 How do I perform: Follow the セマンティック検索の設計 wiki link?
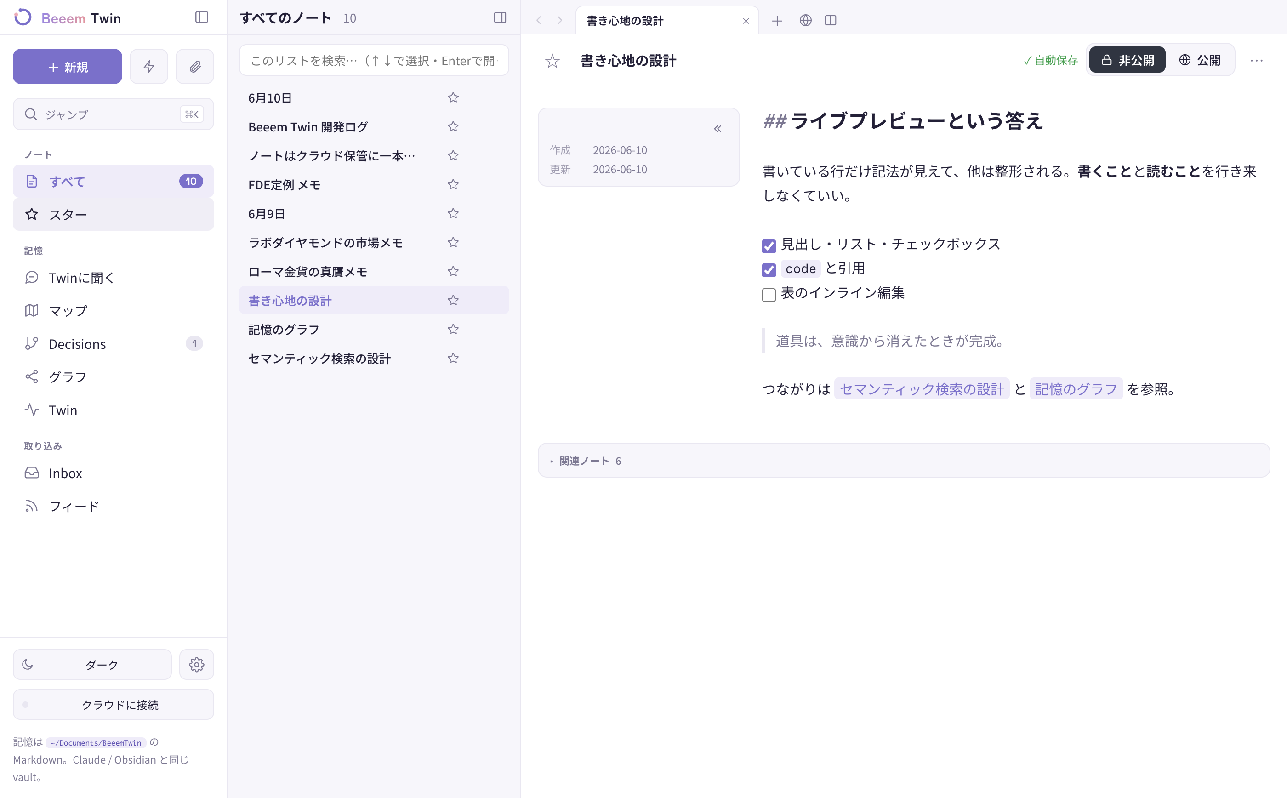(x=921, y=389)
